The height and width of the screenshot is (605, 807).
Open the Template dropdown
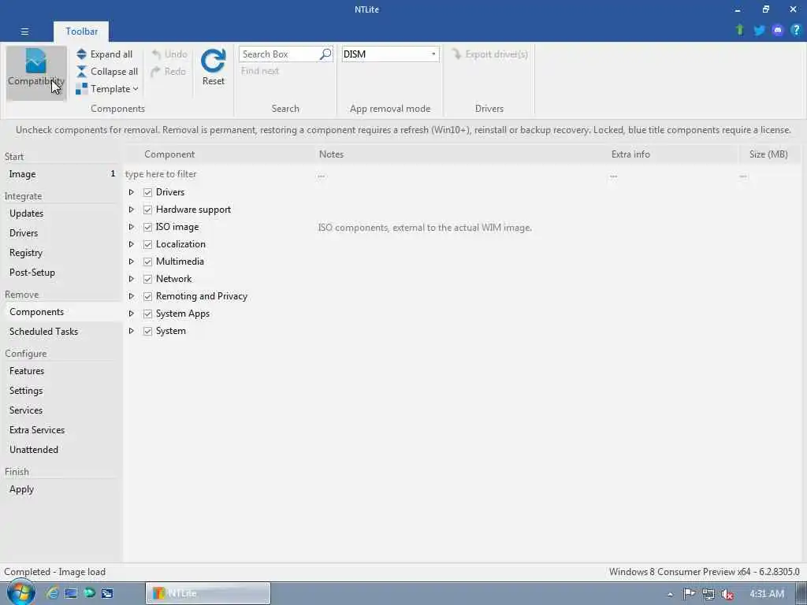pos(107,89)
